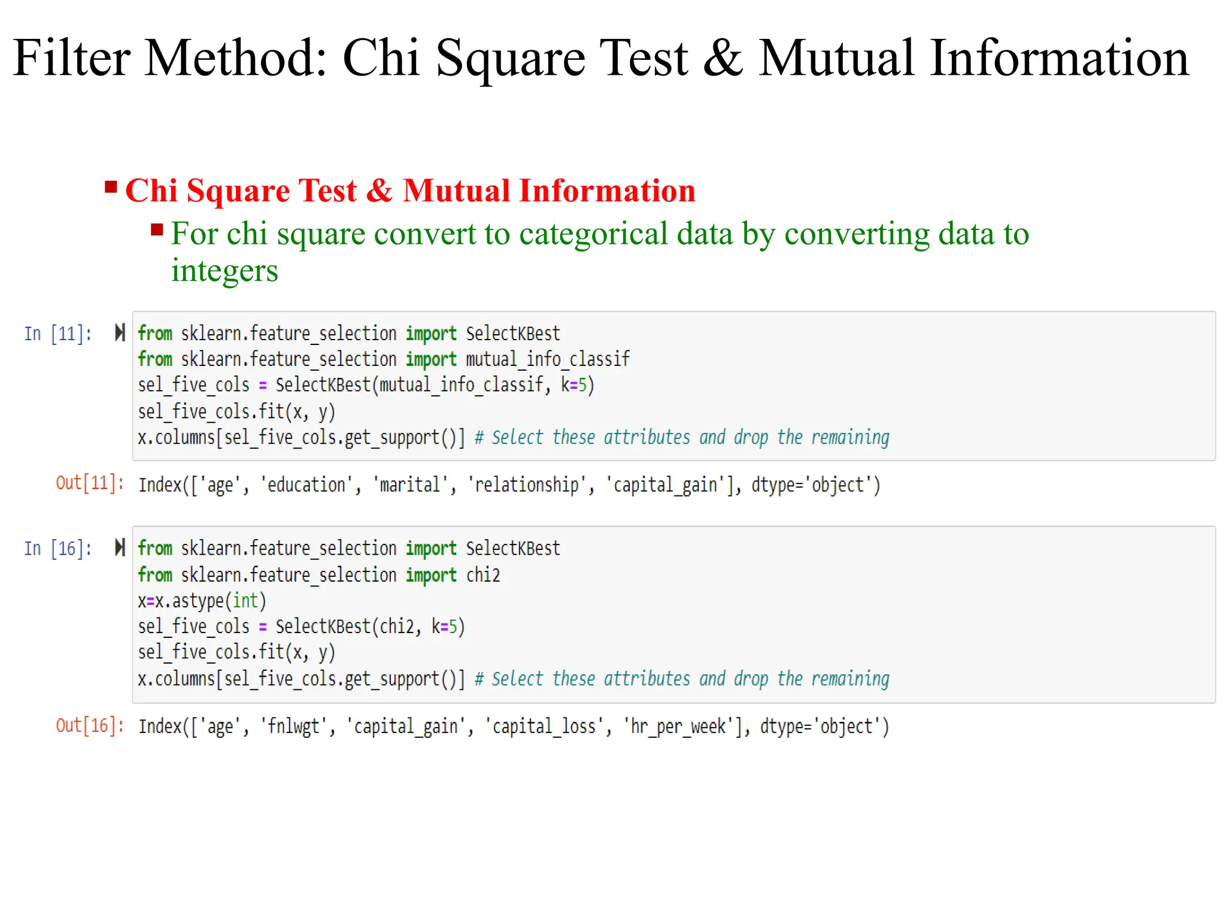Click the code line importing mutual_info_classif
The height and width of the screenshot is (920, 1226).
point(384,359)
